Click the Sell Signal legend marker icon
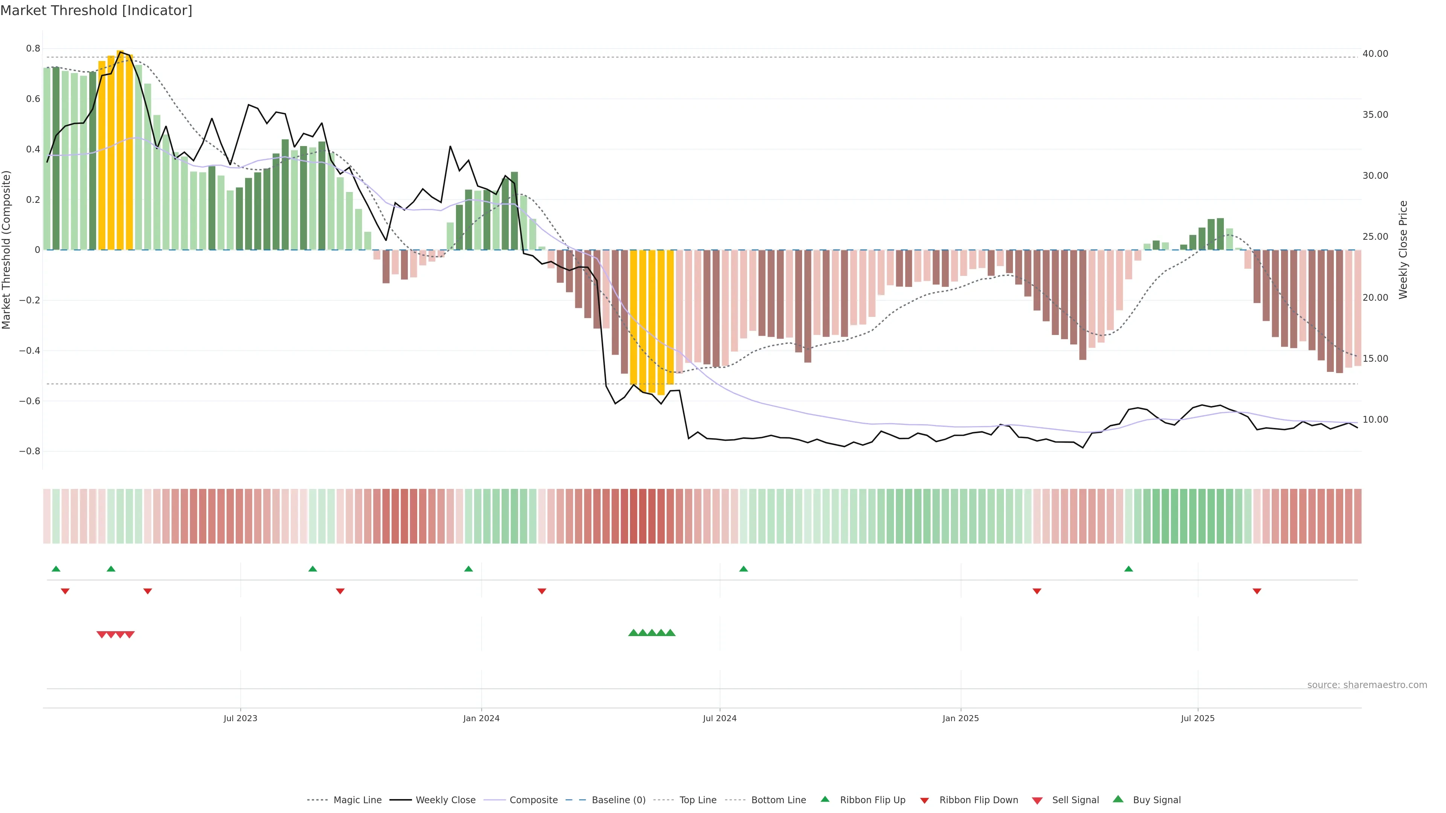This screenshot has height=813, width=1446. (1037, 801)
